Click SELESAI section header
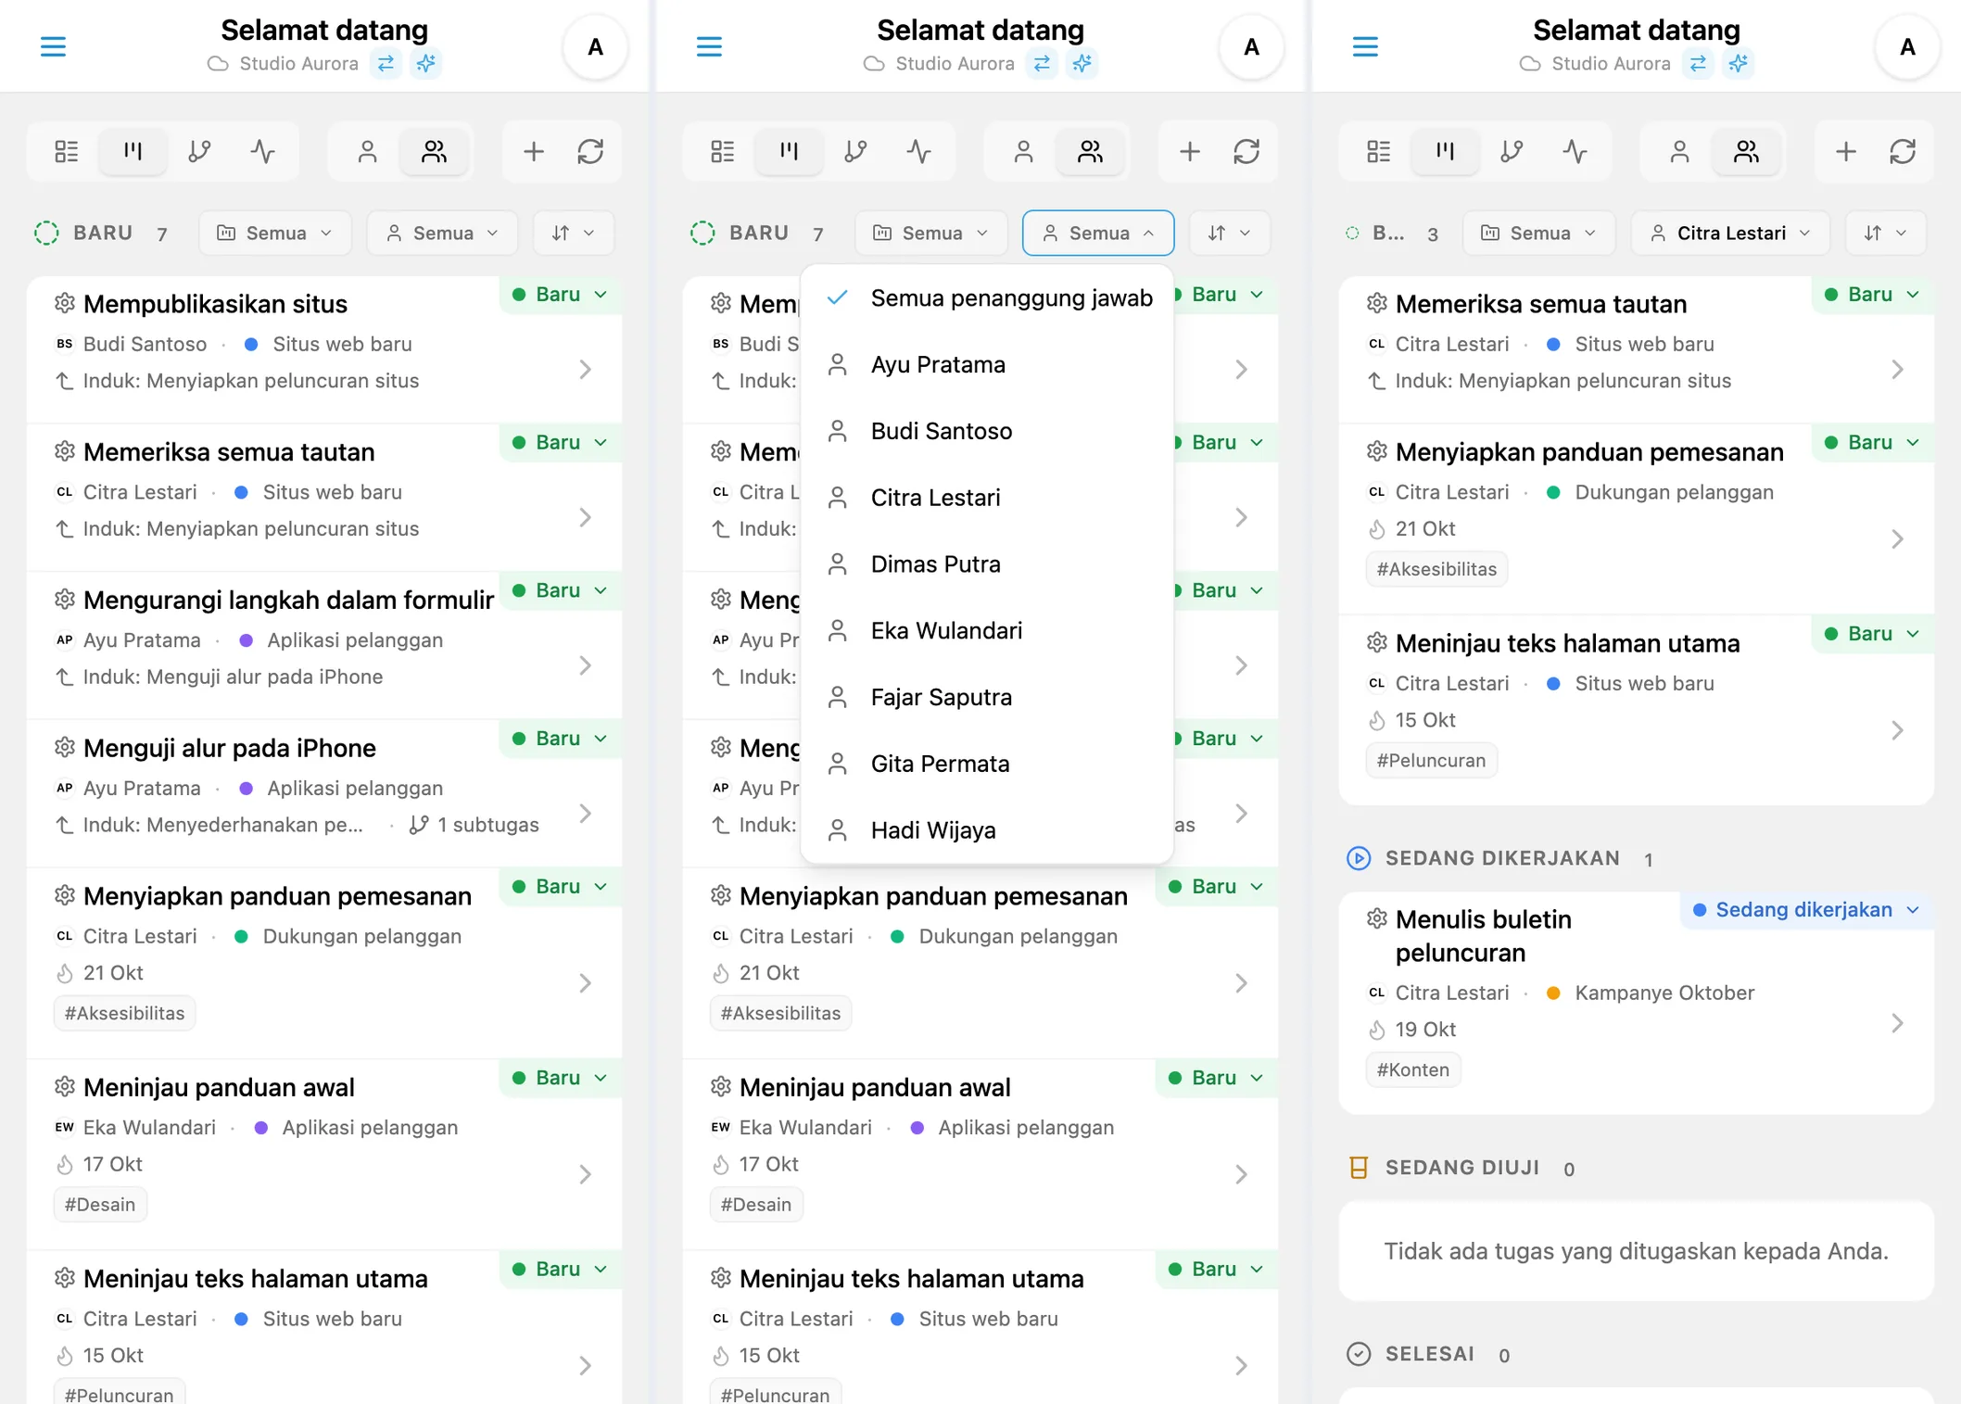Viewport: 1961px width, 1404px height. coord(1428,1354)
